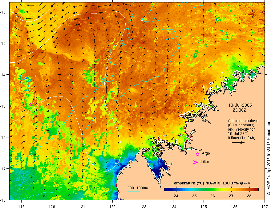Click the Temperature NOAA15_L3U title text

211,183
